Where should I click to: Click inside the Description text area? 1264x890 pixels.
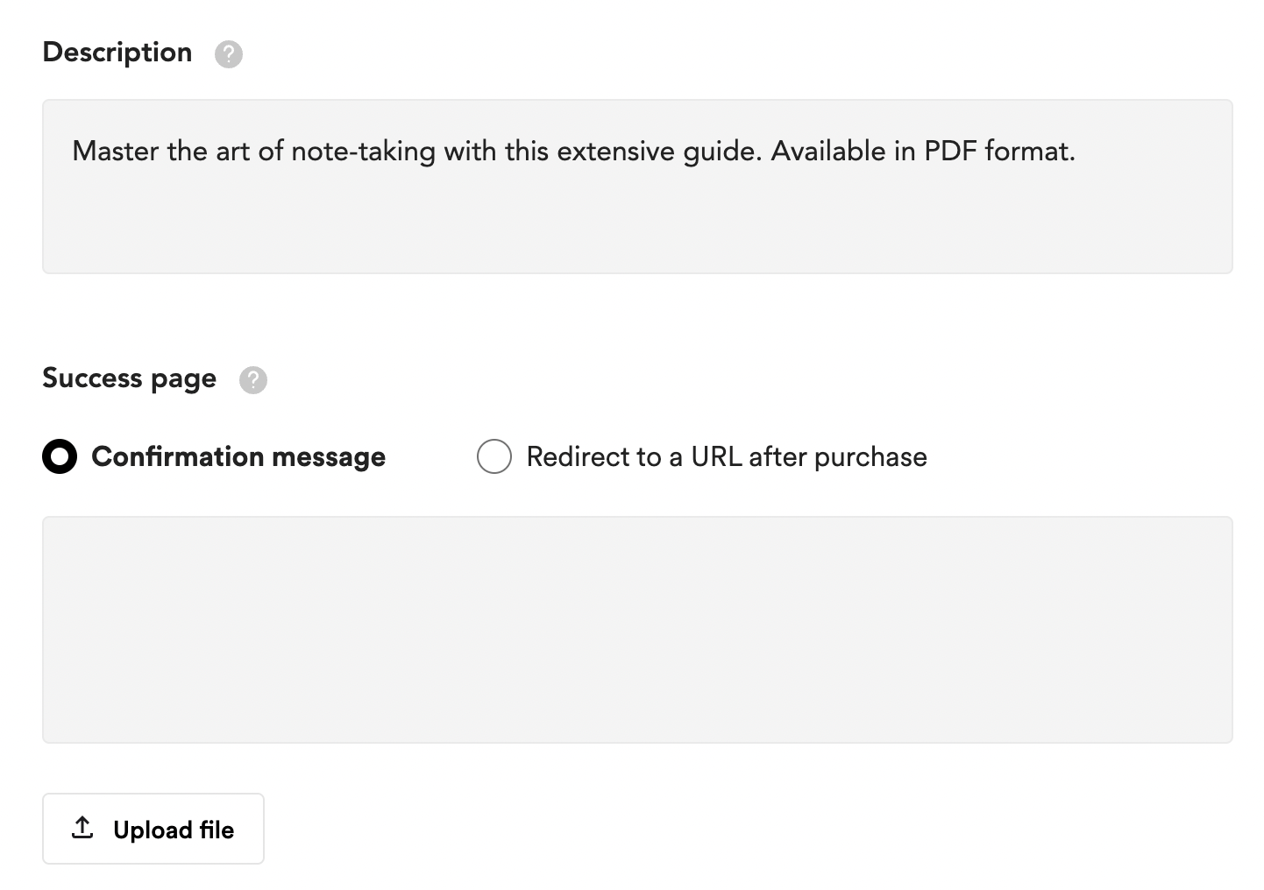click(637, 187)
